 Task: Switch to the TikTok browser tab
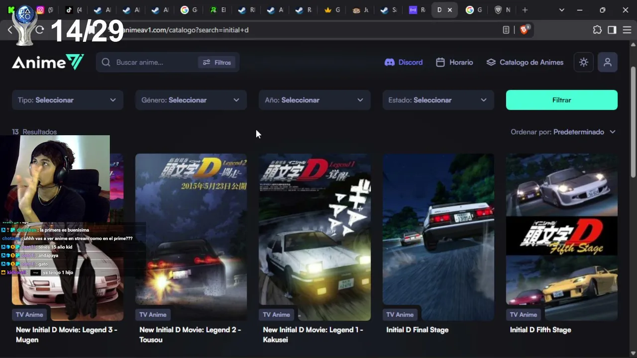pos(73,10)
